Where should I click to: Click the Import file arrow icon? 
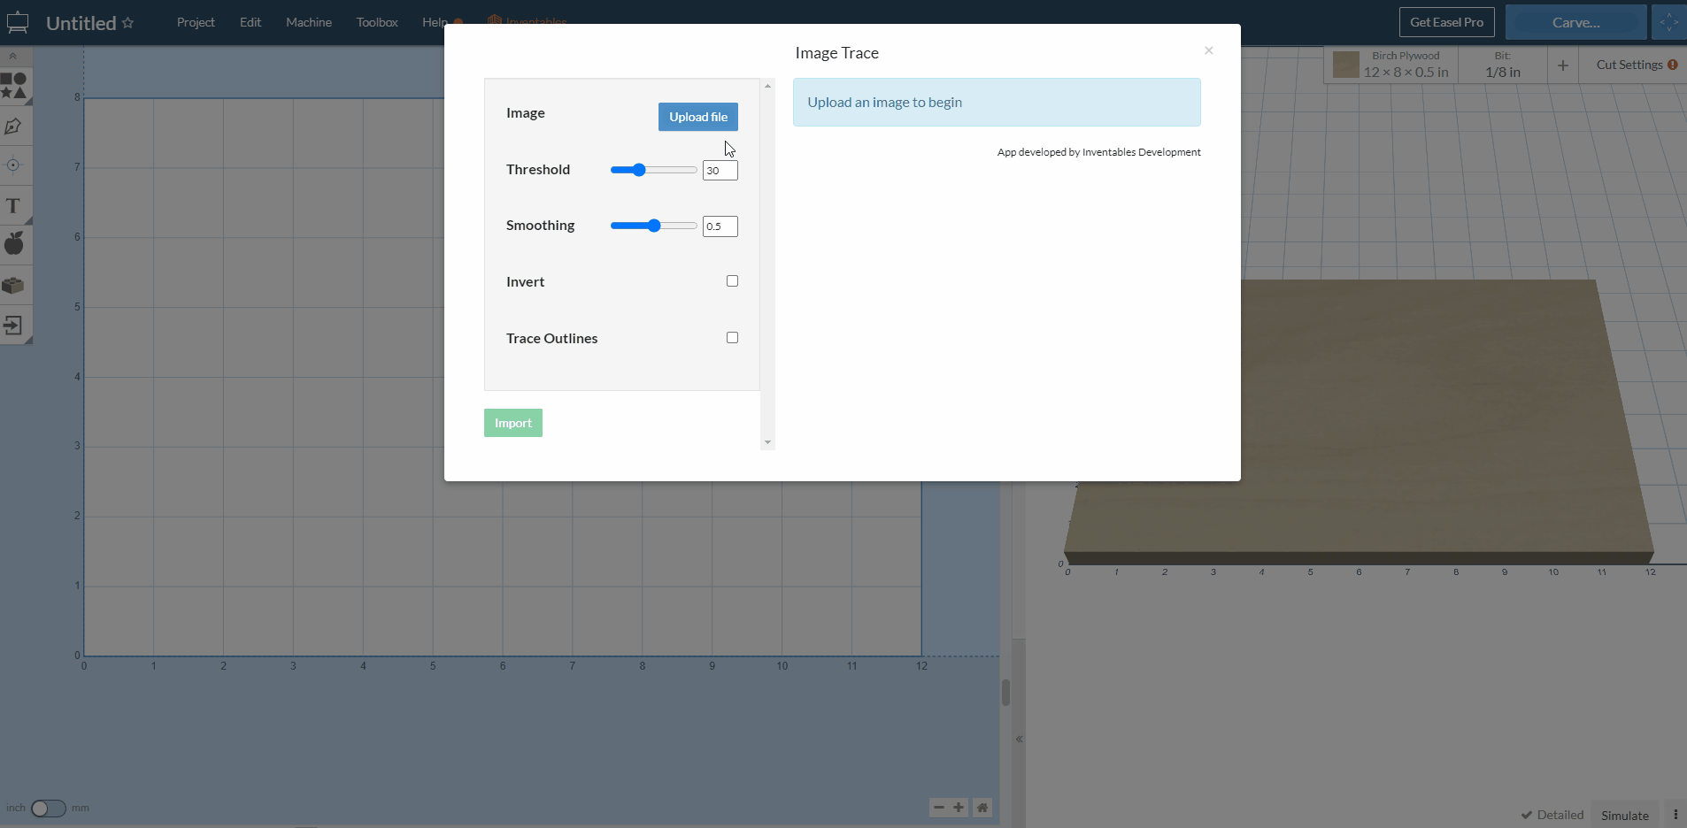pos(13,326)
